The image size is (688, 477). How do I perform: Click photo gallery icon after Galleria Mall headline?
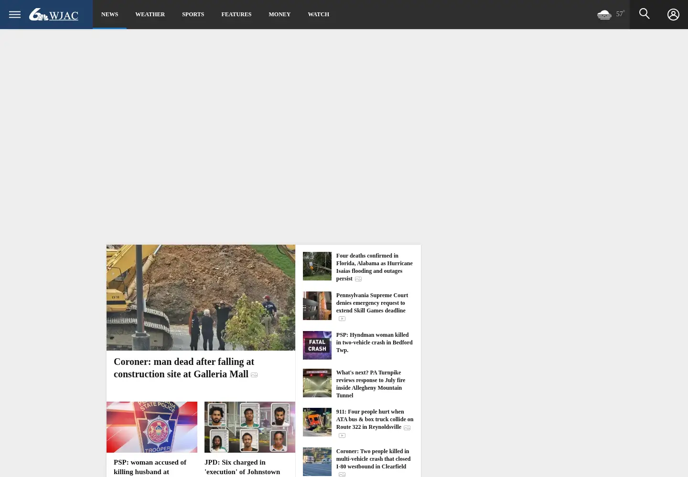[254, 375]
